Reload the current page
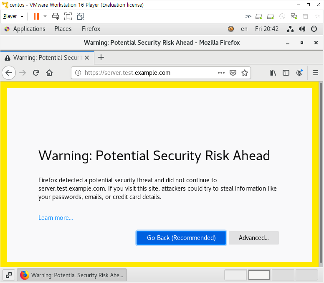 coord(36,73)
